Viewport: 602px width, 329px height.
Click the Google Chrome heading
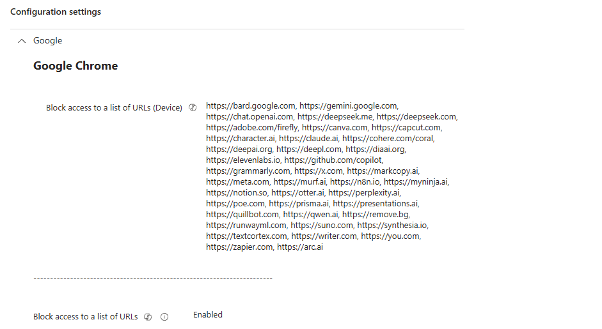(x=75, y=66)
